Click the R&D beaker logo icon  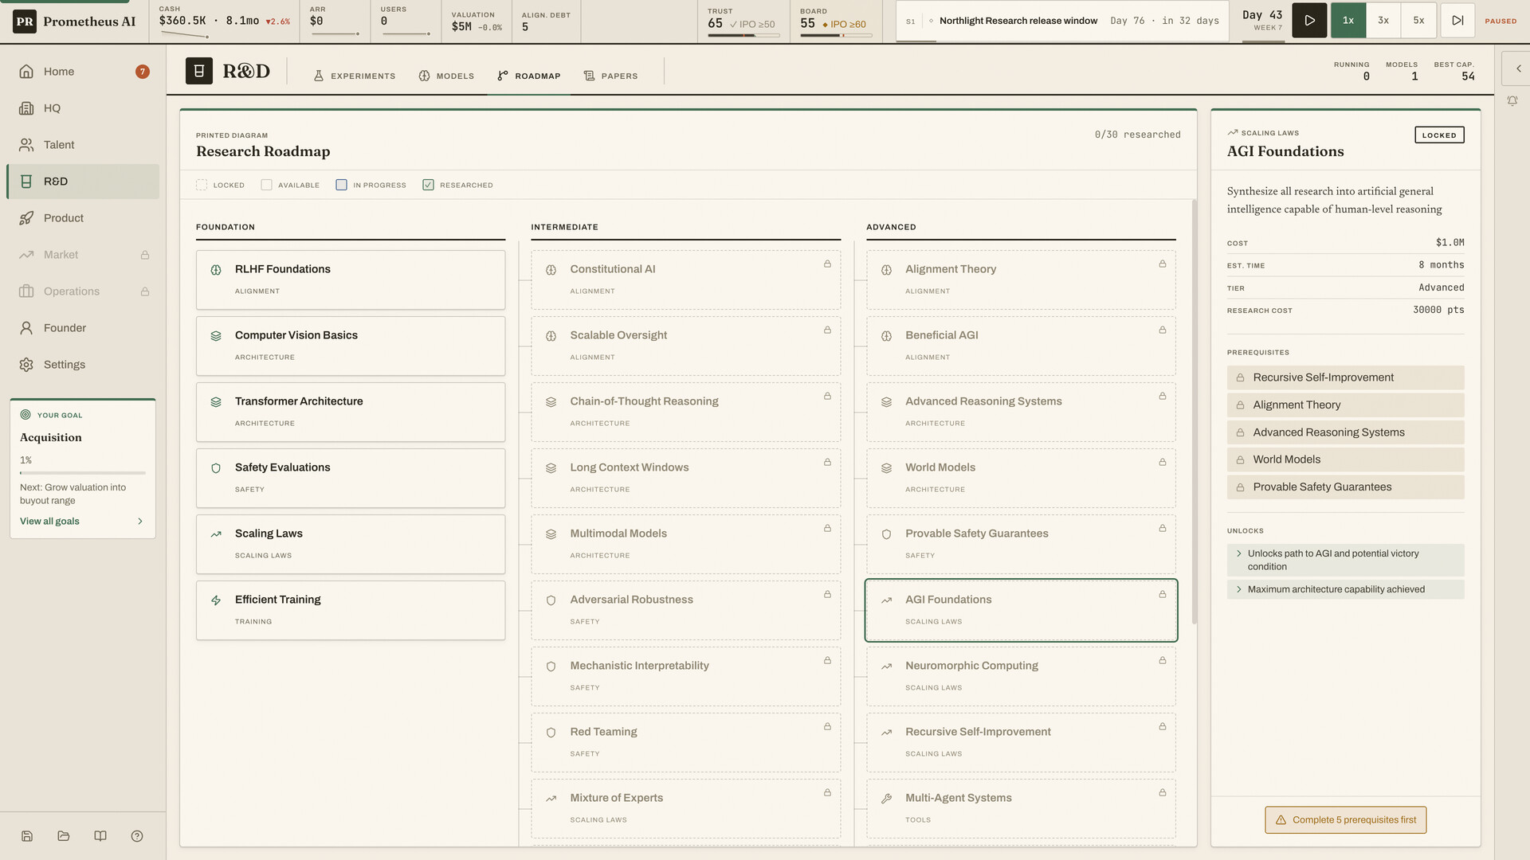pyautogui.click(x=199, y=71)
